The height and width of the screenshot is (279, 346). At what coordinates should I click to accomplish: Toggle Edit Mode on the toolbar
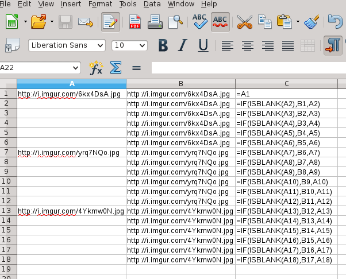coord(110,22)
